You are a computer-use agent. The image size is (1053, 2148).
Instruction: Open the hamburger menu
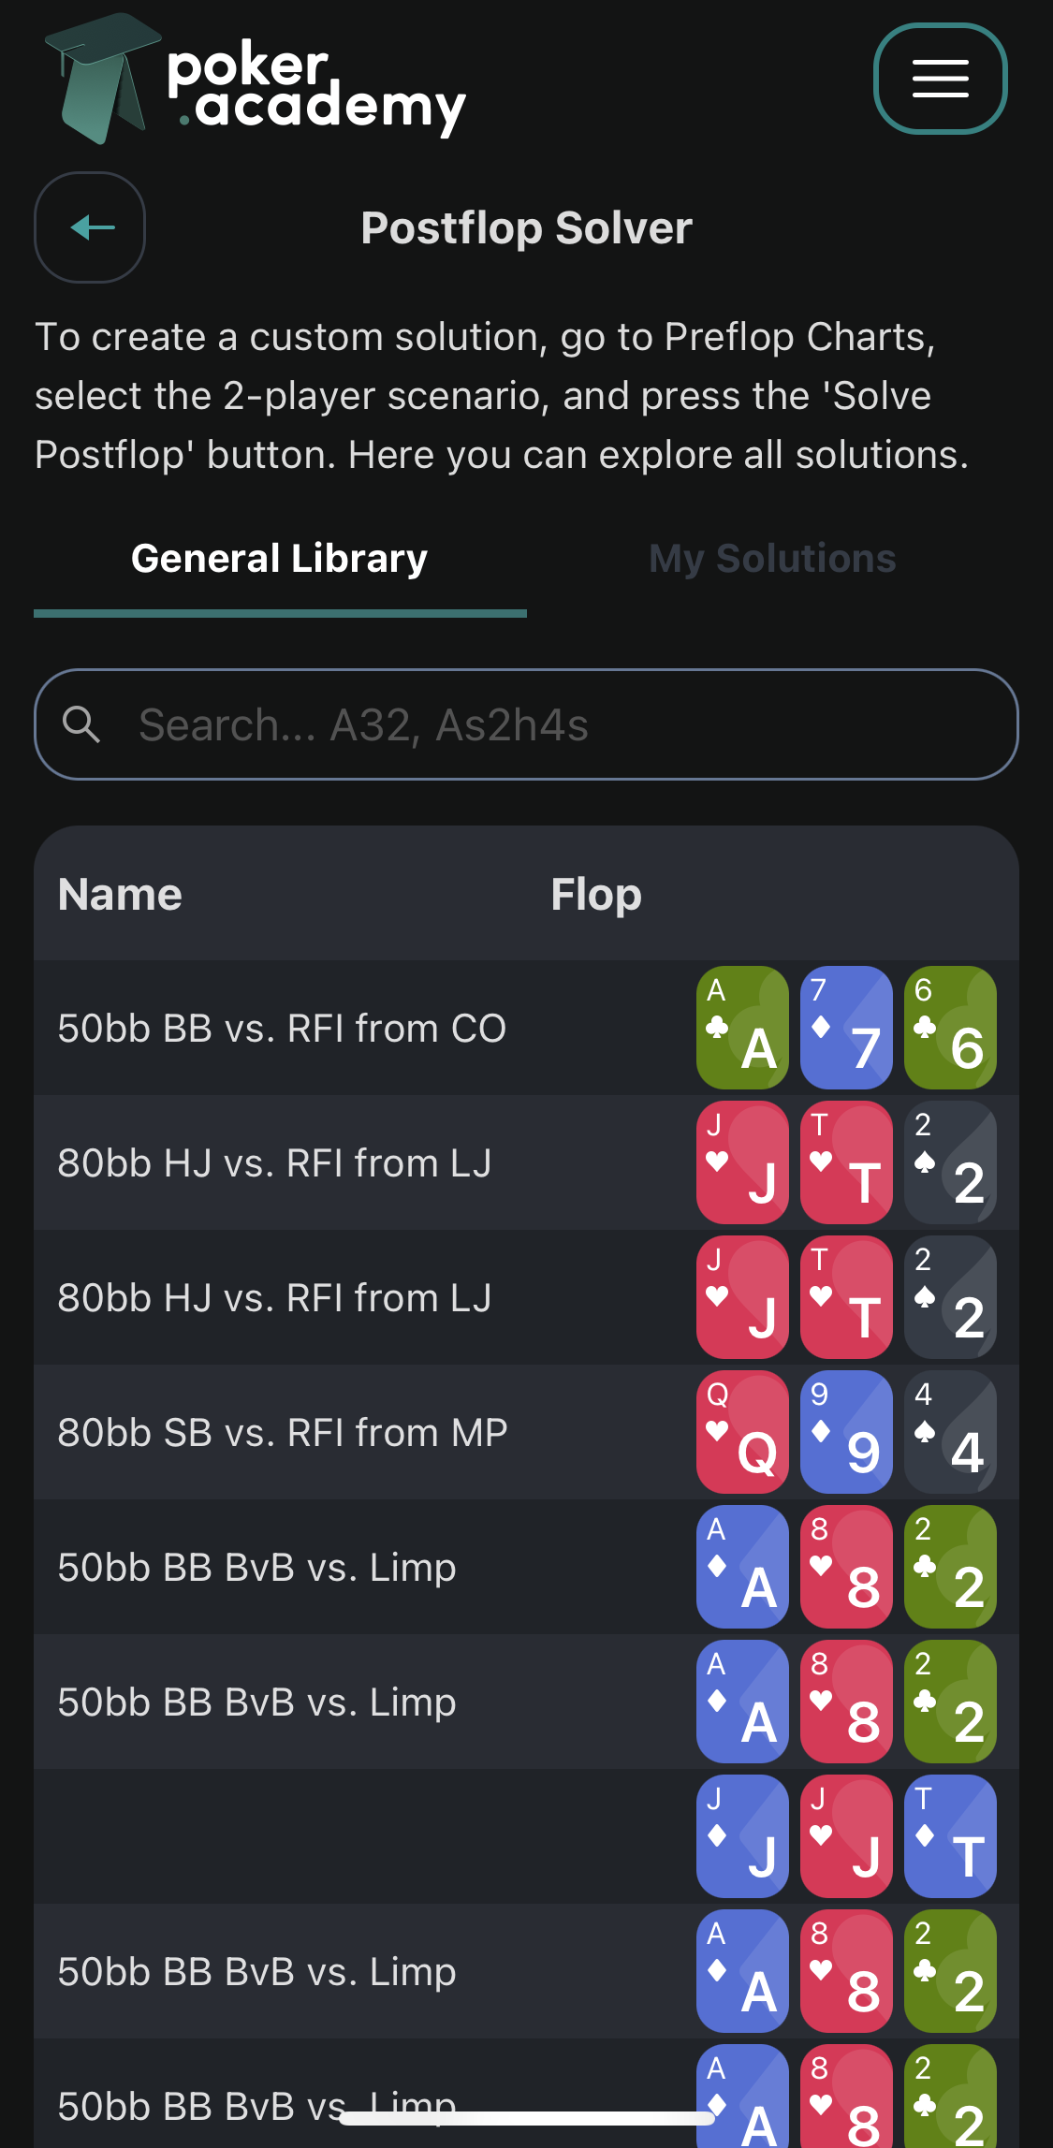point(940,79)
